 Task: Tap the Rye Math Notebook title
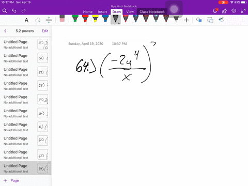pos(124,6)
